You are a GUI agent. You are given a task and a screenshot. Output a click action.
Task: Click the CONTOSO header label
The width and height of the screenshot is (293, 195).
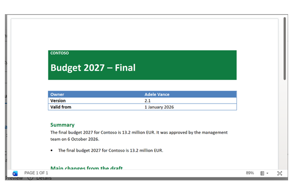pos(60,53)
